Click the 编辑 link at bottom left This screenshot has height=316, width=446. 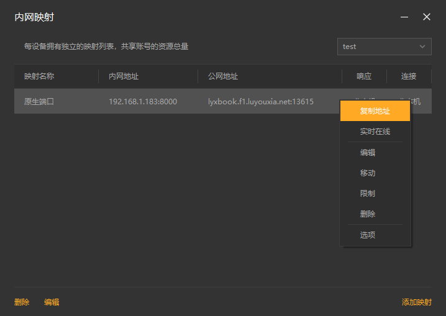coord(52,302)
